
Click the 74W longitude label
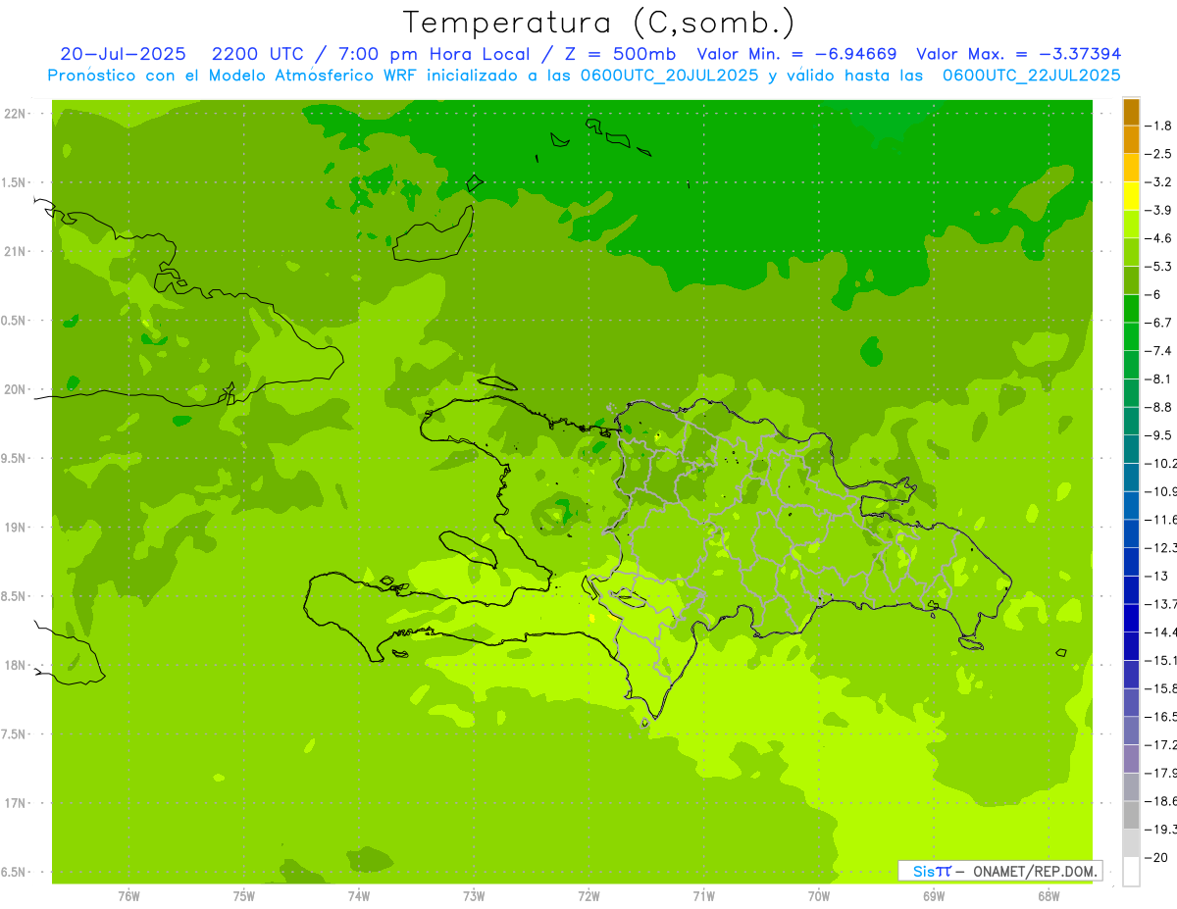click(x=358, y=895)
